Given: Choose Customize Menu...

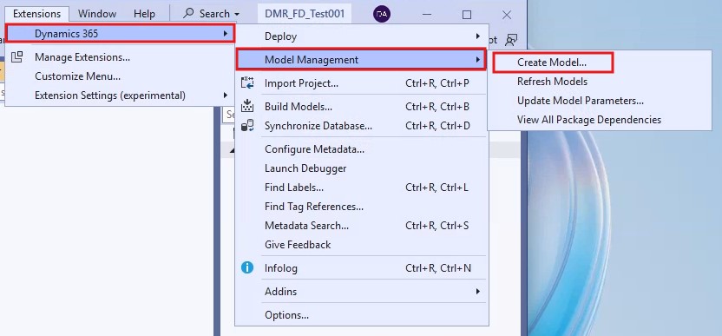Looking at the screenshot, I should [78, 76].
